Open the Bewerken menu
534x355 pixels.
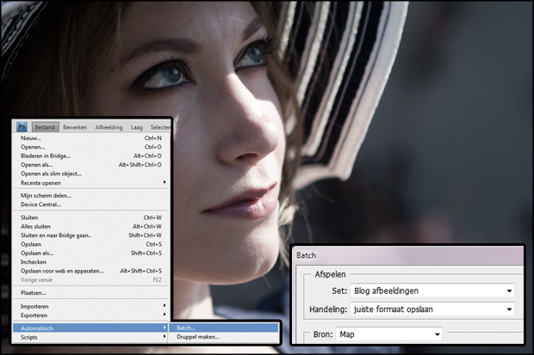coord(75,127)
